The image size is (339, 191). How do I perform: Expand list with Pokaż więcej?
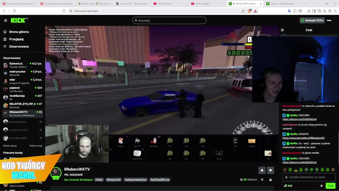coord(10,146)
